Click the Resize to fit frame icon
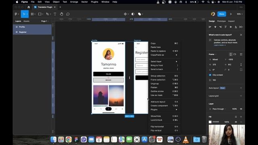258x145 pixels. click(241, 54)
